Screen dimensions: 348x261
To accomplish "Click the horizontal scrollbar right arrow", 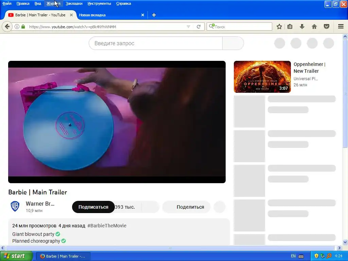I will pos(339,248).
